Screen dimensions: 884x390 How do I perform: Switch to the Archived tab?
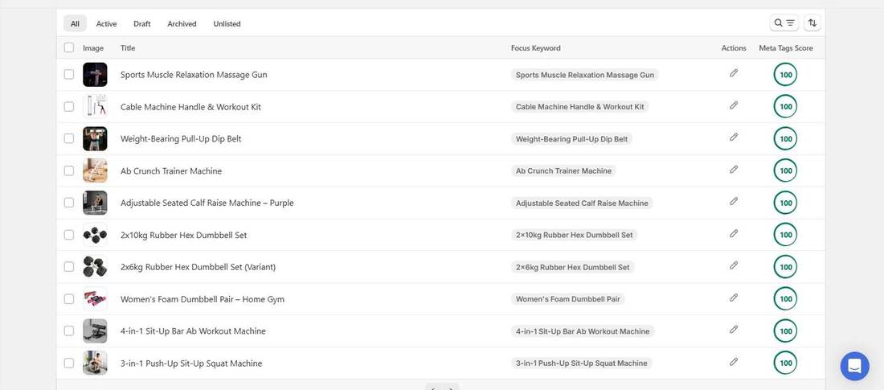[182, 23]
